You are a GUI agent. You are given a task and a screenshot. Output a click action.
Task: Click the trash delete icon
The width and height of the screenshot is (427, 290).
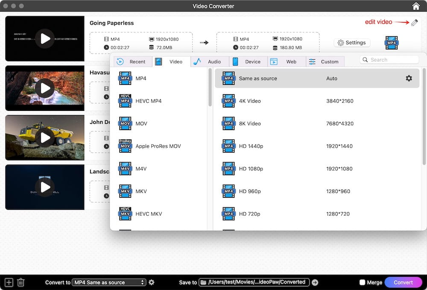20,282
